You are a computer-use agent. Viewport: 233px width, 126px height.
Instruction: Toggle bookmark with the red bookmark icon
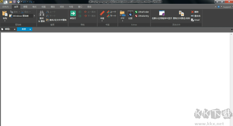(x=102, y=13)
